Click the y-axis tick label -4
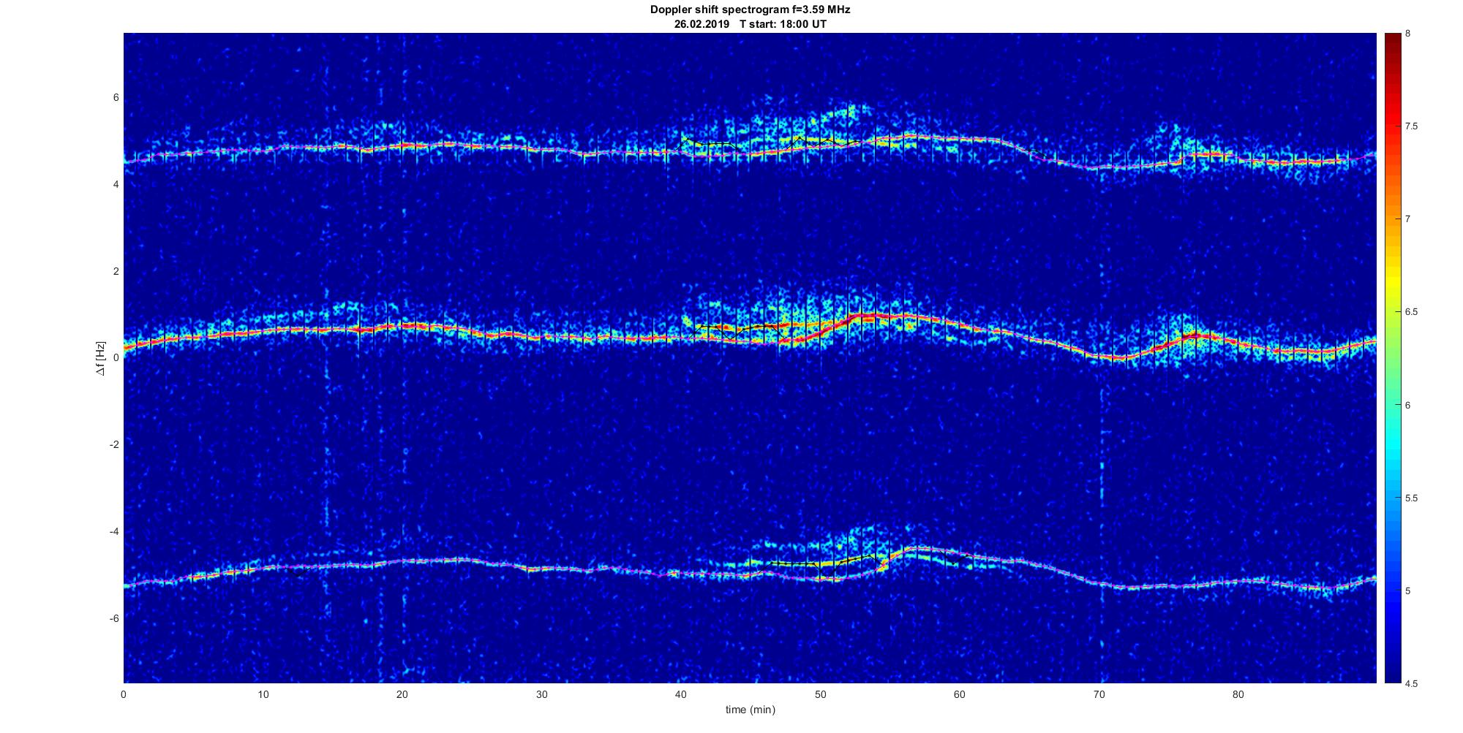 click(x=114, y=531)
